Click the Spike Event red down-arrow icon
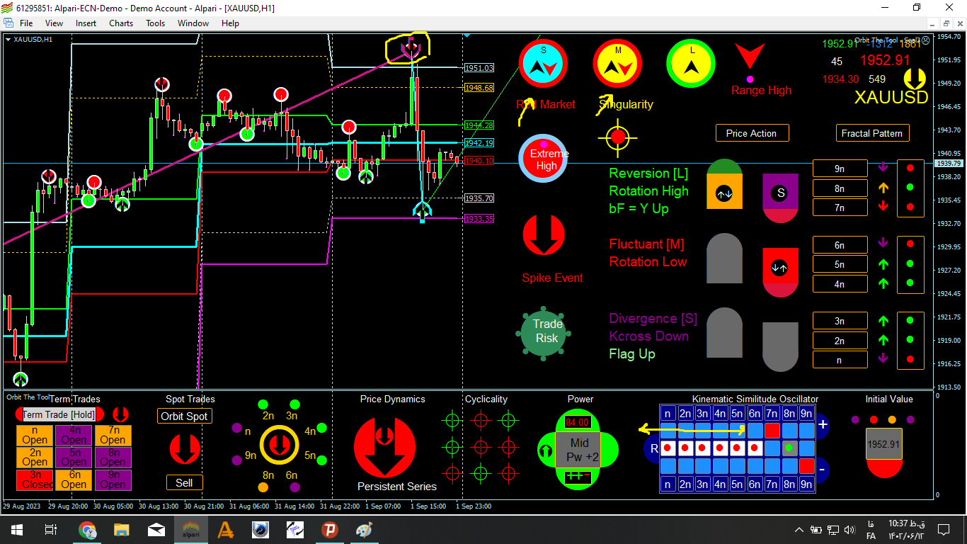The width and height of the screenshot is (967, 544). 544,234
